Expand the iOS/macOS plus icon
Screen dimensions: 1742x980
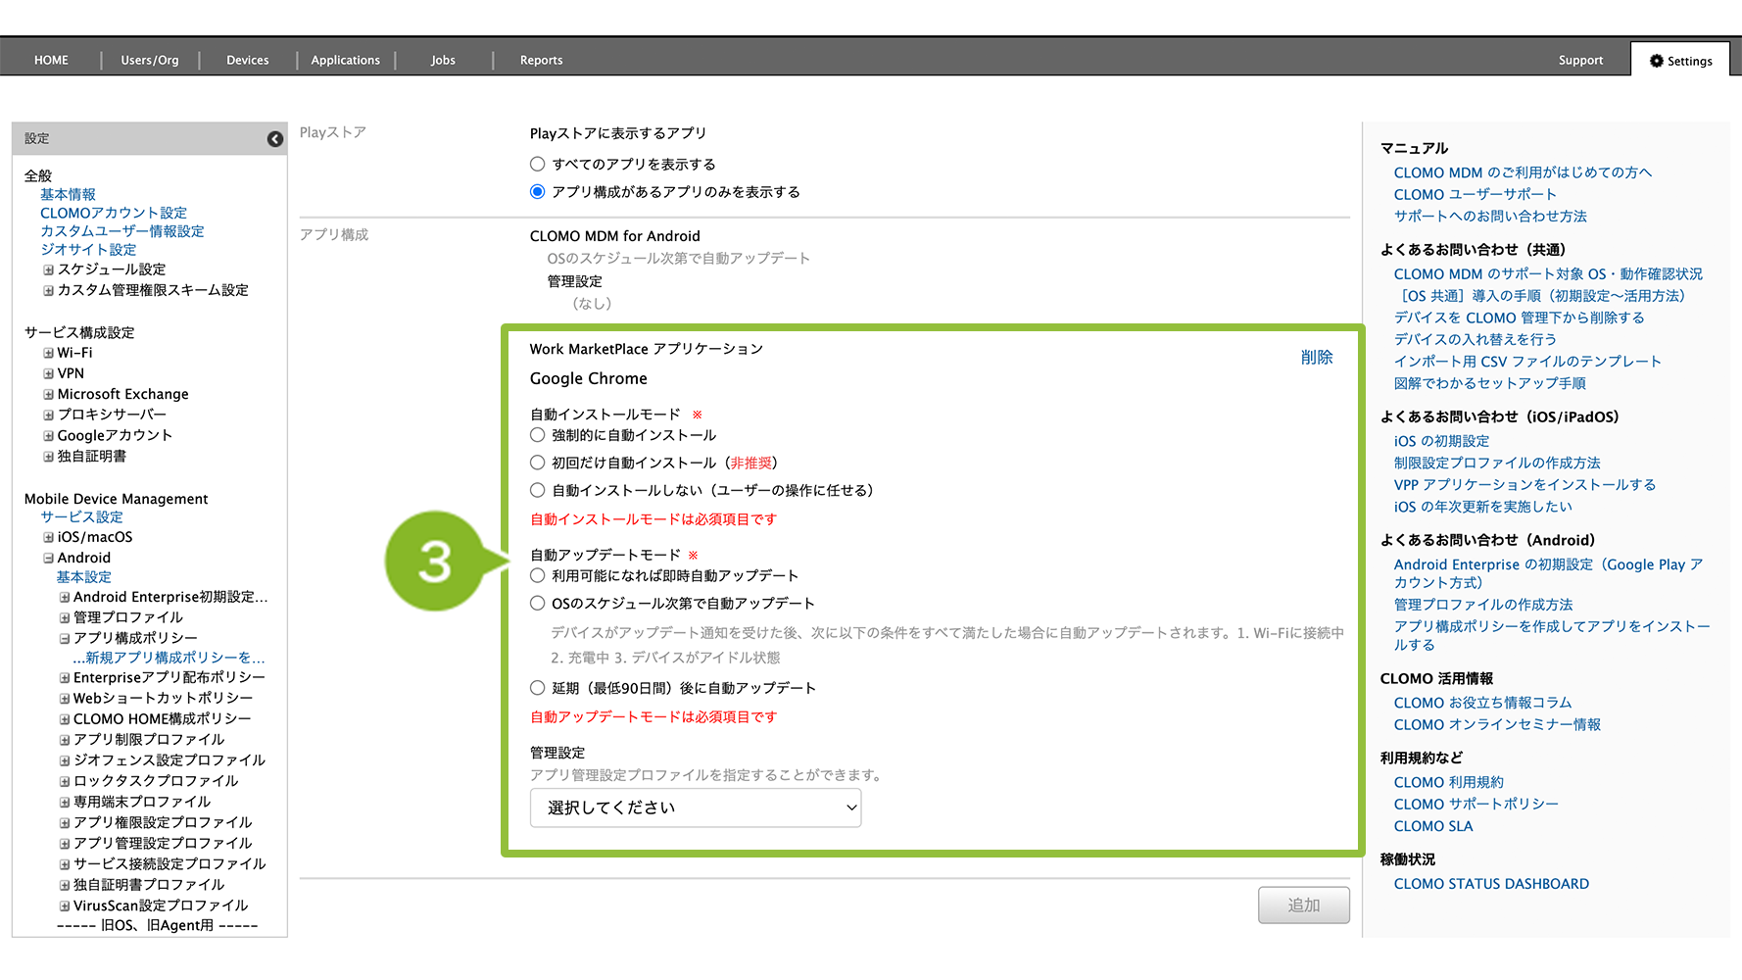(x=48, y=537)
